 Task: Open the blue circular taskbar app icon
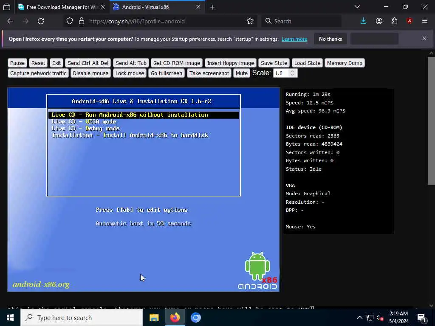coord(195,318)
